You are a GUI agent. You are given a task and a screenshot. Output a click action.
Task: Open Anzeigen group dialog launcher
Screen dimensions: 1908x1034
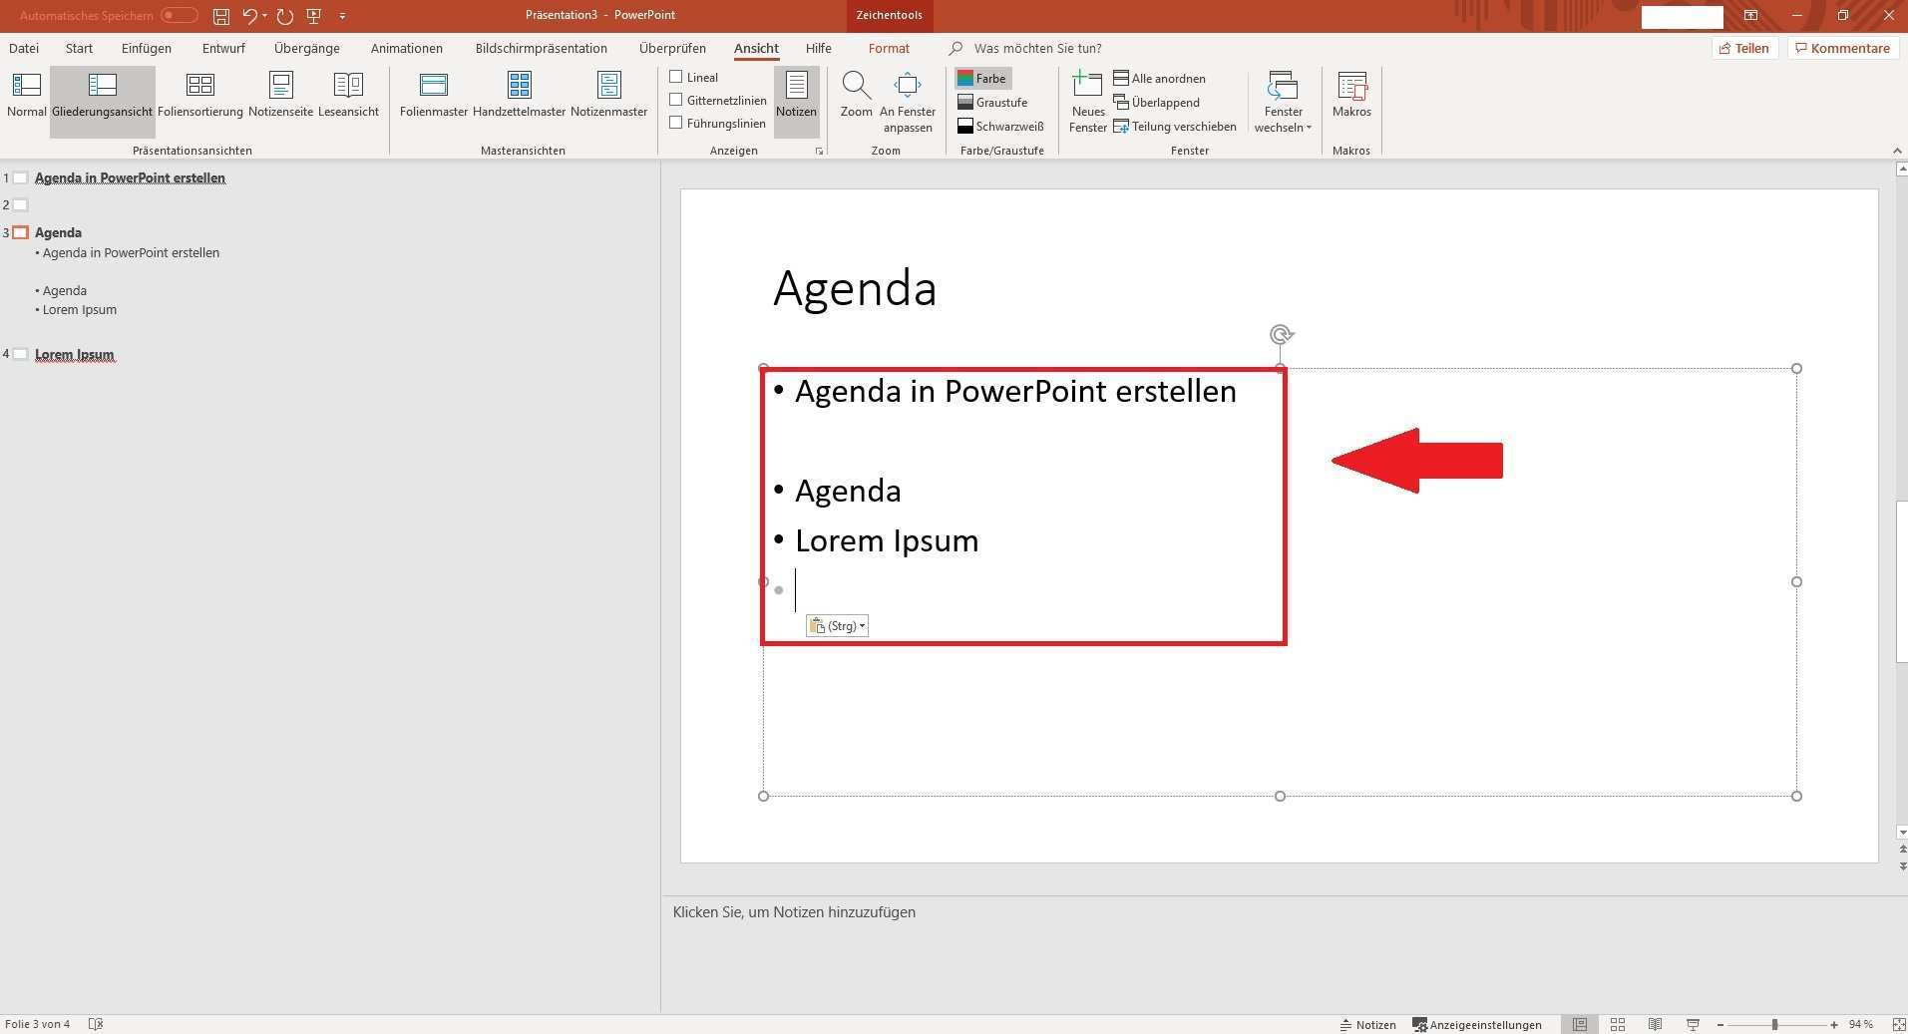point(819,152)
